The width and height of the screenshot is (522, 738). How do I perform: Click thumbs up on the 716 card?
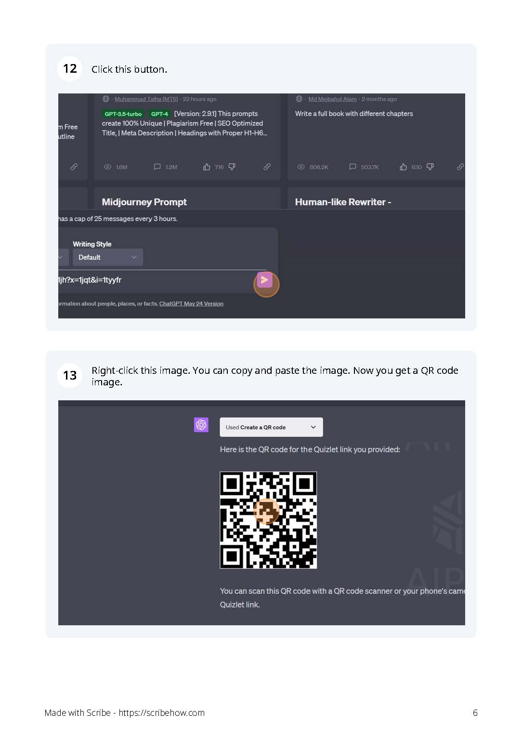tap(207, 167)
